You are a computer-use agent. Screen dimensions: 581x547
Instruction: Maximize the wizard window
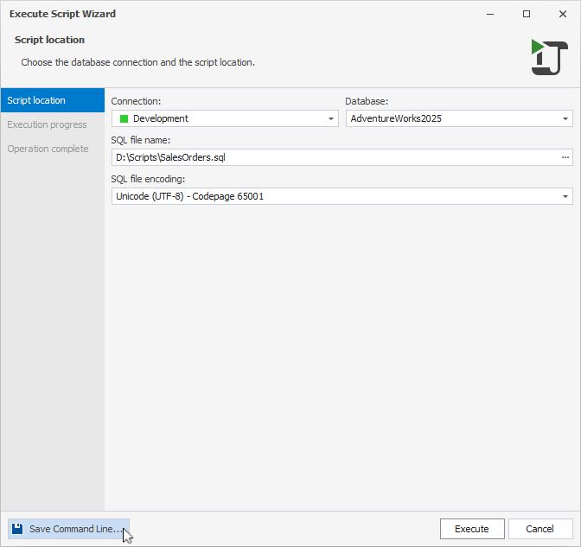pos(527,14)
